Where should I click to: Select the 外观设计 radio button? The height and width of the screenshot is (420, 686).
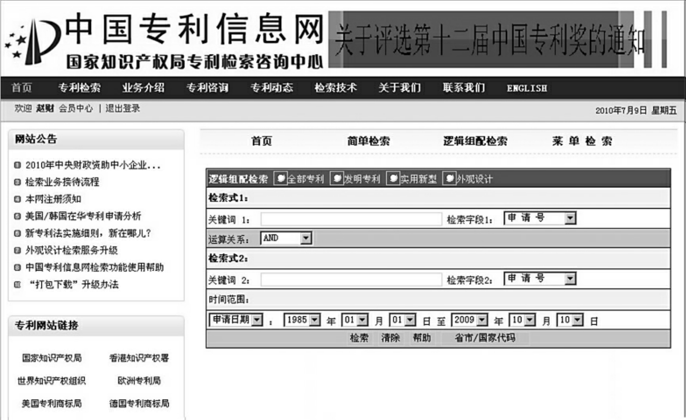pyautogui.click(x=449, y=179)
